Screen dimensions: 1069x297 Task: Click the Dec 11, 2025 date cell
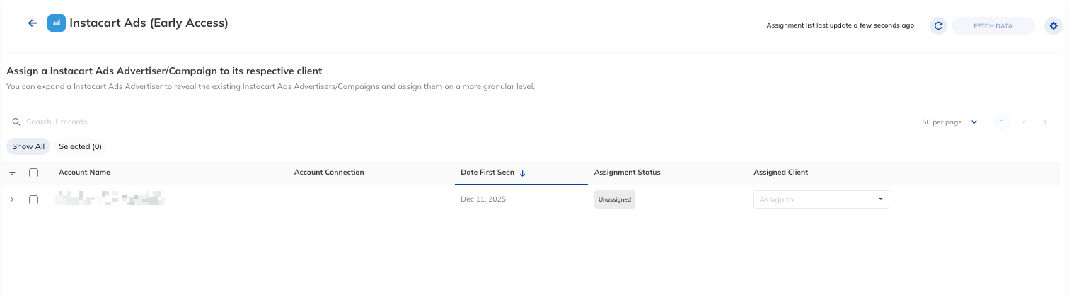point(483,199)
